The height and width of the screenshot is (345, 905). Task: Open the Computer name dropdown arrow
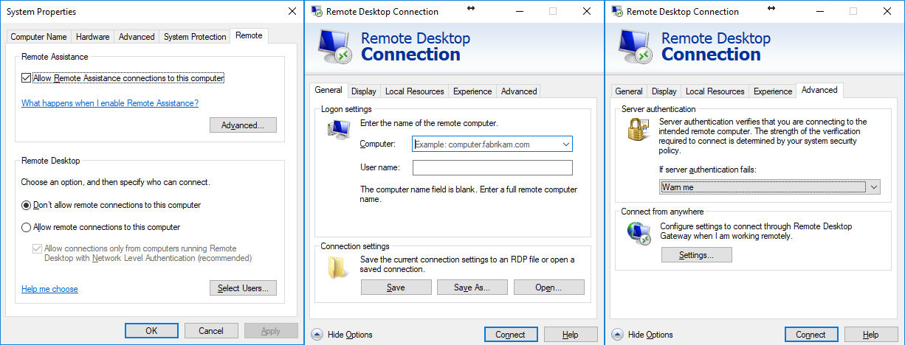point(566,144)
